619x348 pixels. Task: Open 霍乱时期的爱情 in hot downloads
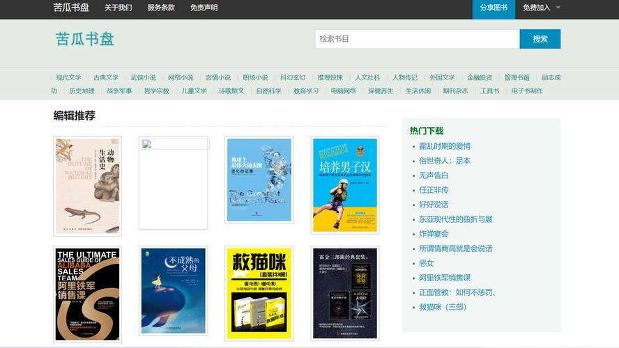tap(445, 146)
